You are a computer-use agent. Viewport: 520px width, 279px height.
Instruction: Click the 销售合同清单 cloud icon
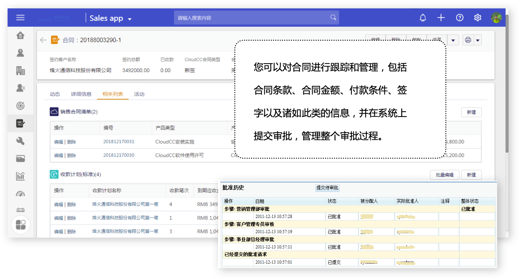(x=54, y=112)
